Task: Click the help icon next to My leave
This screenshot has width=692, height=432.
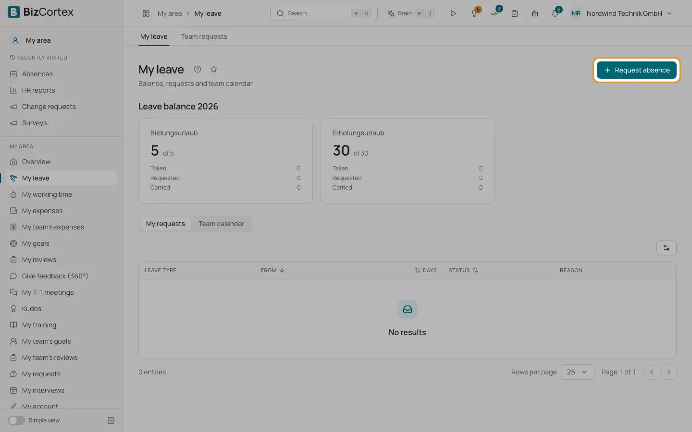Action: click(198, 69)
